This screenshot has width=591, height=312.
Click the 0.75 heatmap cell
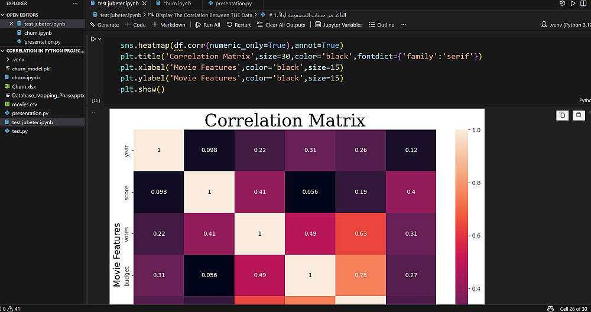(x=361, y=275)
